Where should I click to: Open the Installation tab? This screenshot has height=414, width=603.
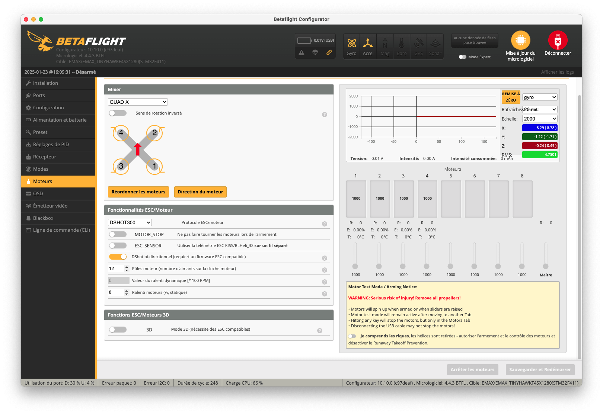[x=58, y=83]
